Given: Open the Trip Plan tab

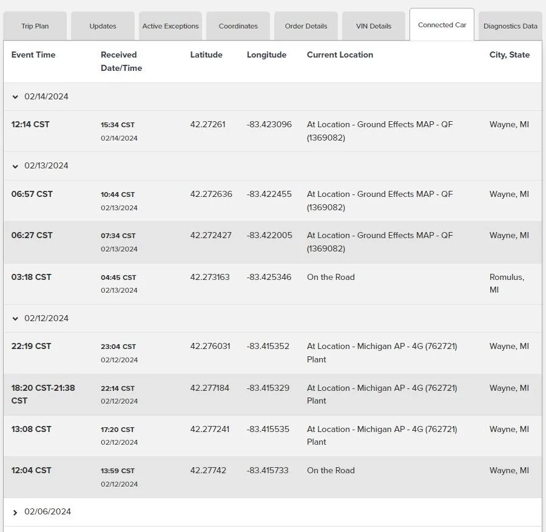Looking at the screenshot, I should 35,26.
